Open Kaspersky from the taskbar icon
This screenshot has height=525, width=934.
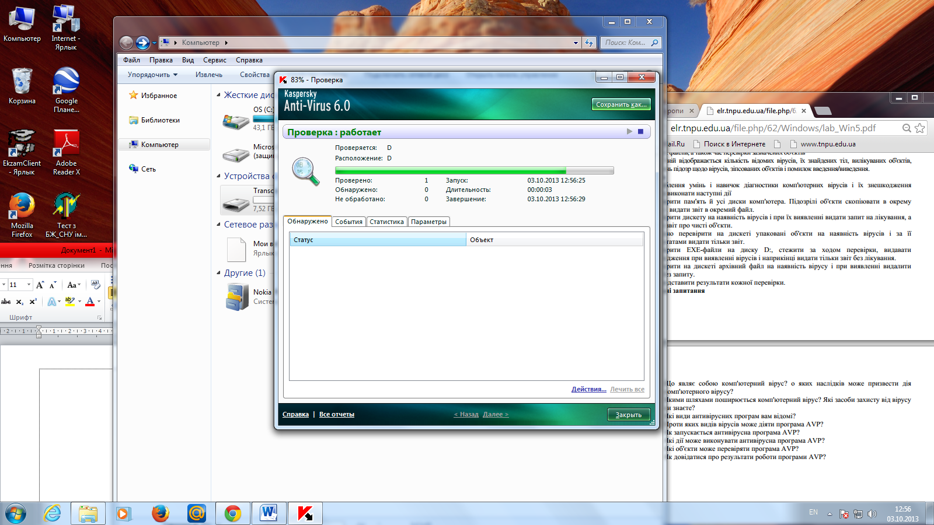click(305, 513)
